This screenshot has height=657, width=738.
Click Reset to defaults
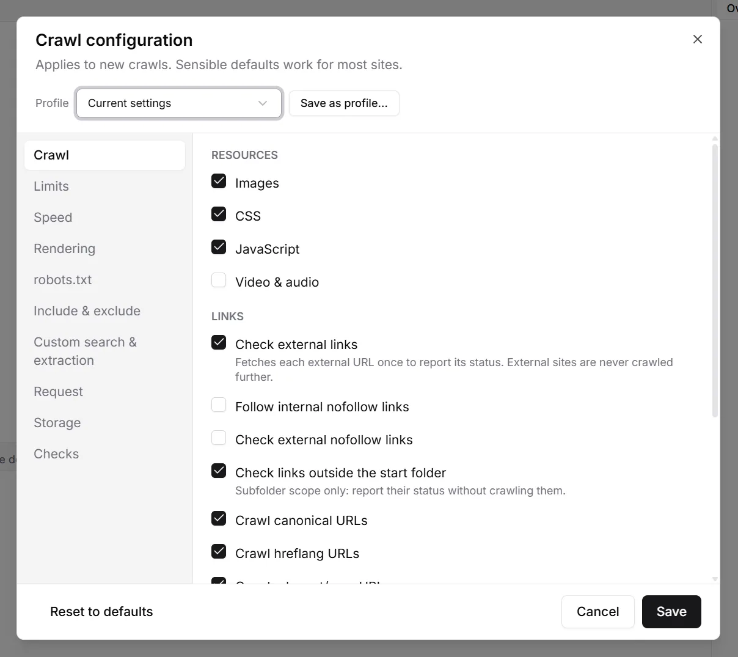[x=101, y=612]
